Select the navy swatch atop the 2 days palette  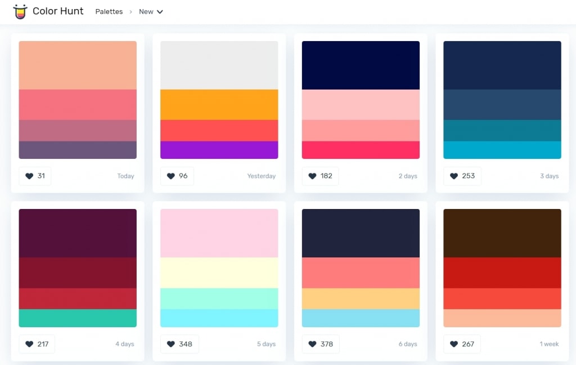coord(361,65)
